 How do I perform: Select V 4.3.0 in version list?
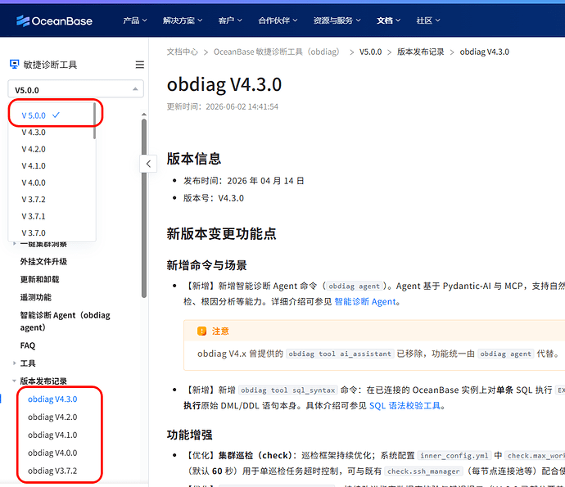(x=52, y=133)
